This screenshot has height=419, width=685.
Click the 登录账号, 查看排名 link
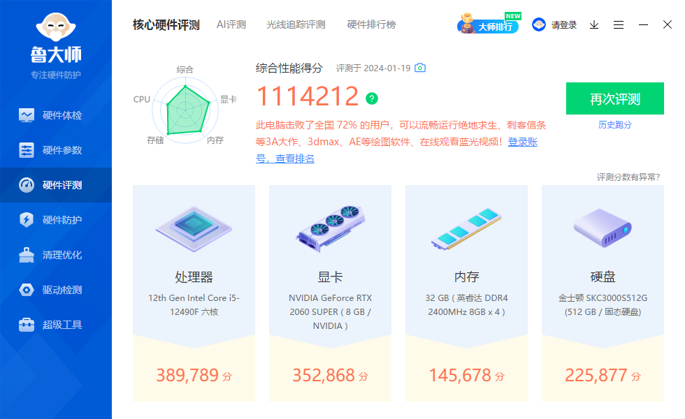point(523,142)
